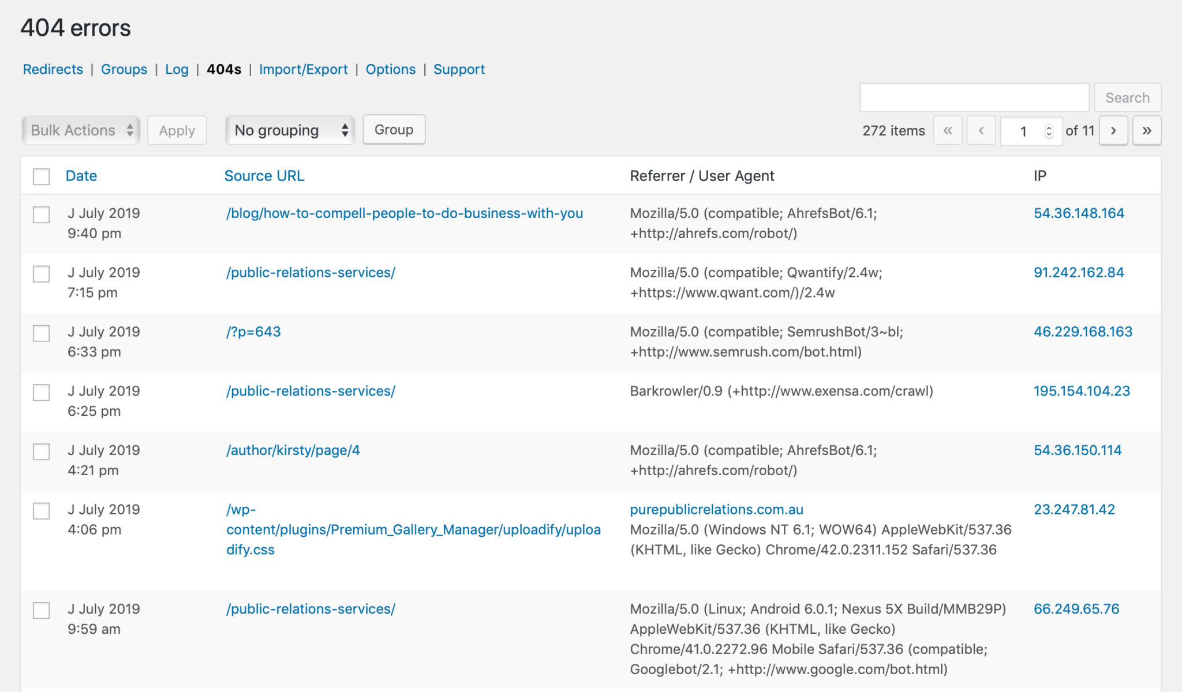The image size is (1182, 692).
Task: Open IP address 54.36.148.164 link
Action: pyautogui.click(x=1078, y=213)
